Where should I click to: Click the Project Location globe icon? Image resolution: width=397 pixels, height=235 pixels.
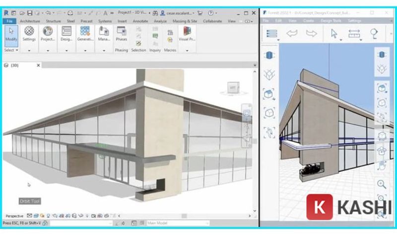pos(48,31)
